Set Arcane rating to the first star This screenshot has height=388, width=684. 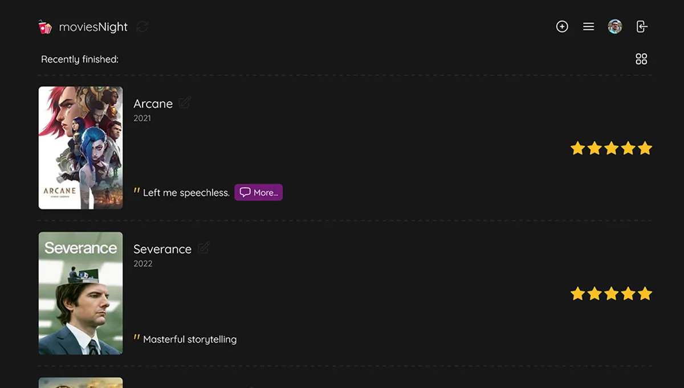point(577,148)
